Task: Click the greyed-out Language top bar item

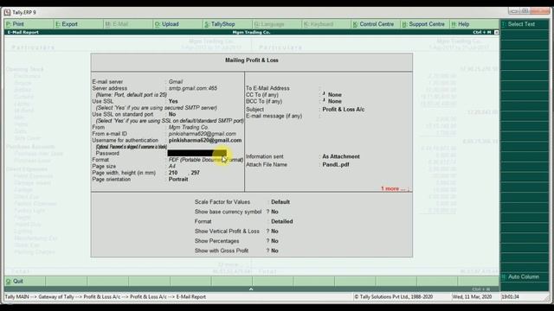Action: pos(269,24)
